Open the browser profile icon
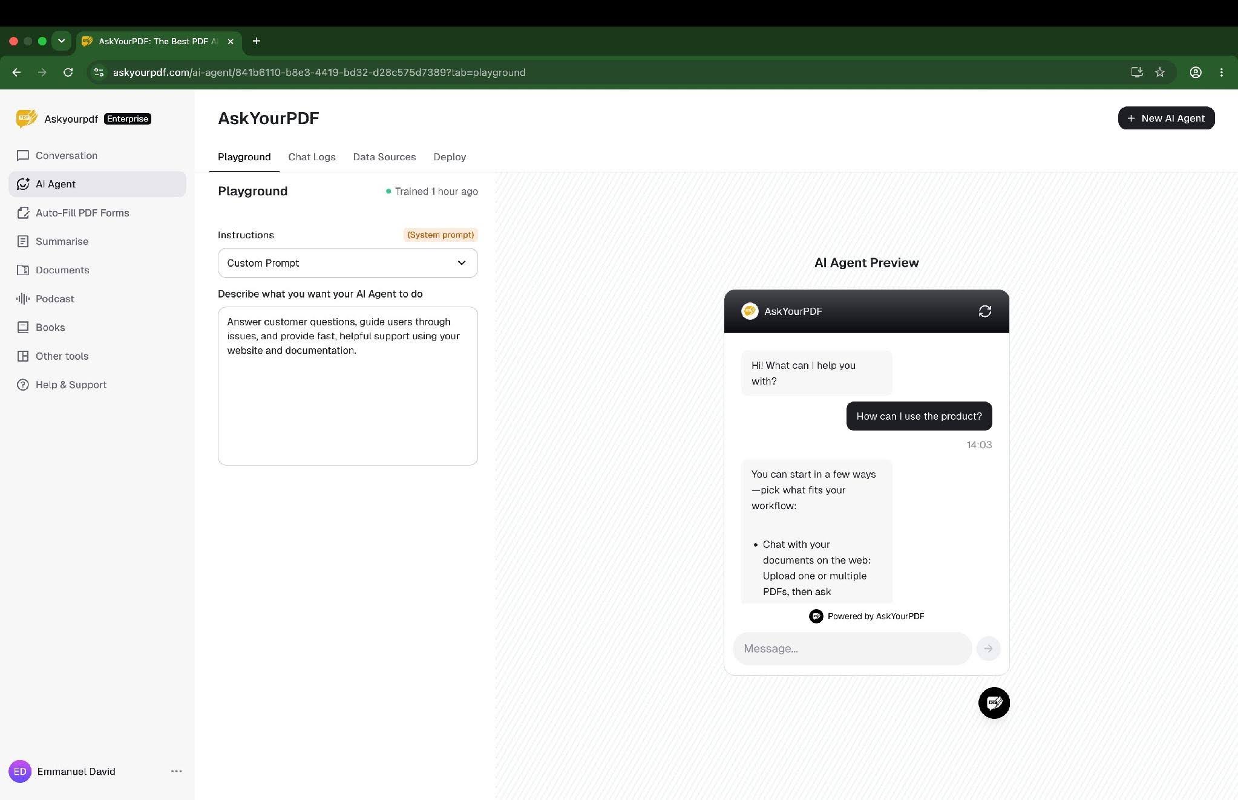The height and width of the screenshot is (800, 1238). coord(1196,73)
